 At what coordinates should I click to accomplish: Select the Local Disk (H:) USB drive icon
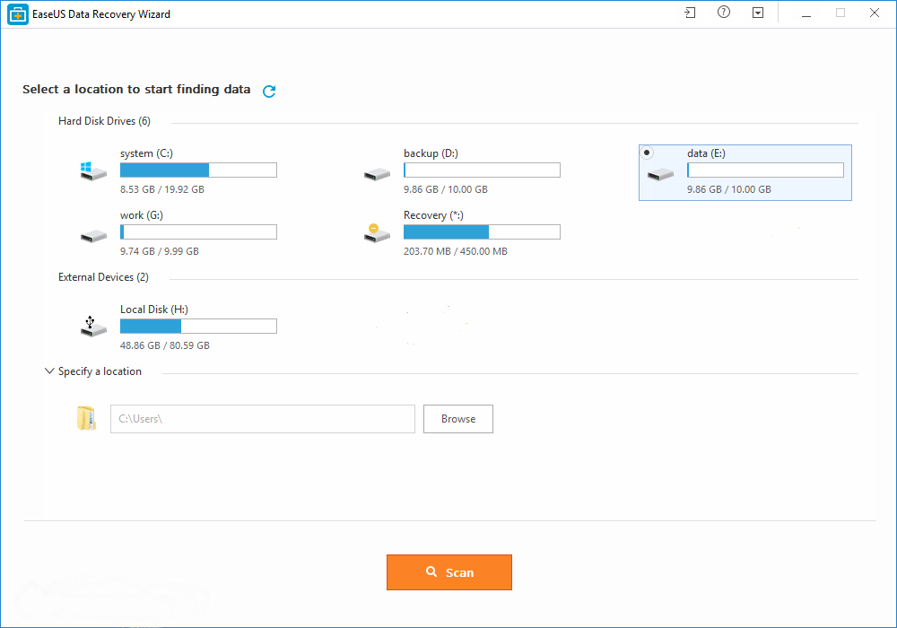click(93, 327)
